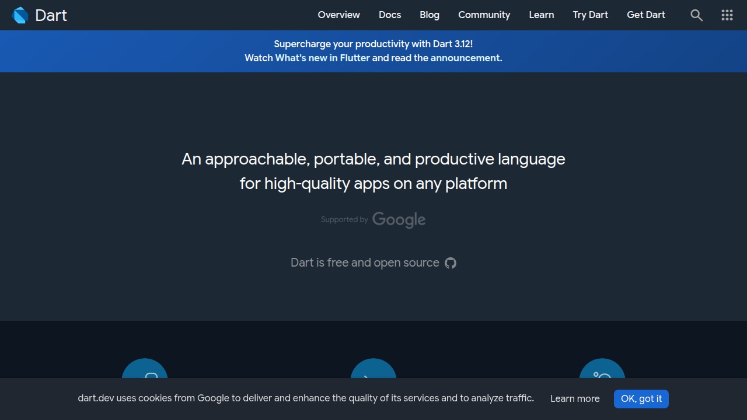Image resolution: width=747 pixels, height=420 pixels.
Task: Click the Supported by label
Action: tap(344, 220)
